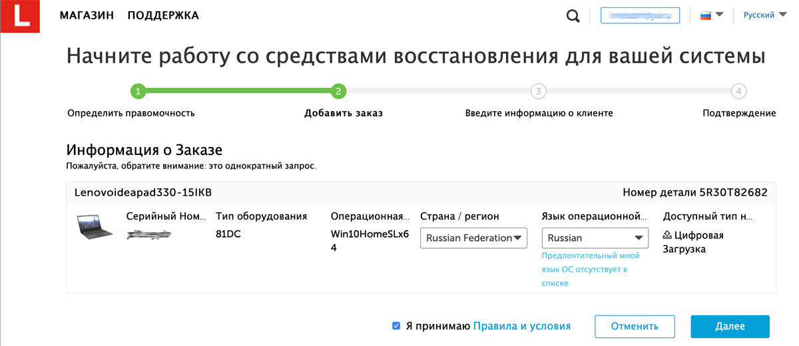
Task: Click the Страна / регион column label
Action: click(459, 216)
